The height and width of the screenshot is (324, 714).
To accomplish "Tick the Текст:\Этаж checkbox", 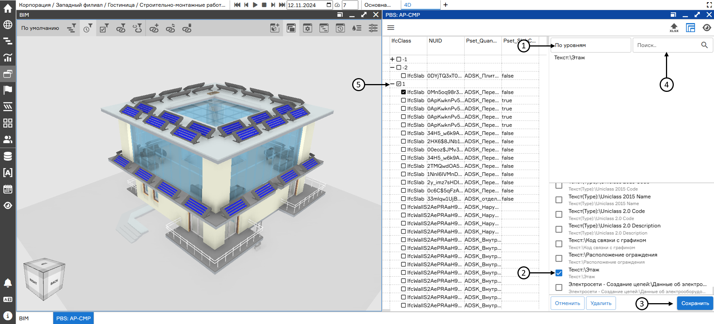I will point(559,273).
